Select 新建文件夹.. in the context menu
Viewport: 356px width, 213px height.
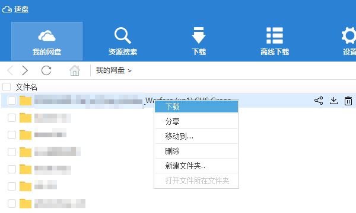click(x=196, y=166)
